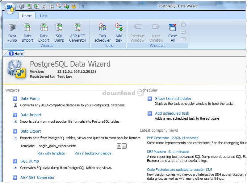Click the tile horizontally windows icon
Viewport: 247px width, 185px height.
tap(183, 32)
